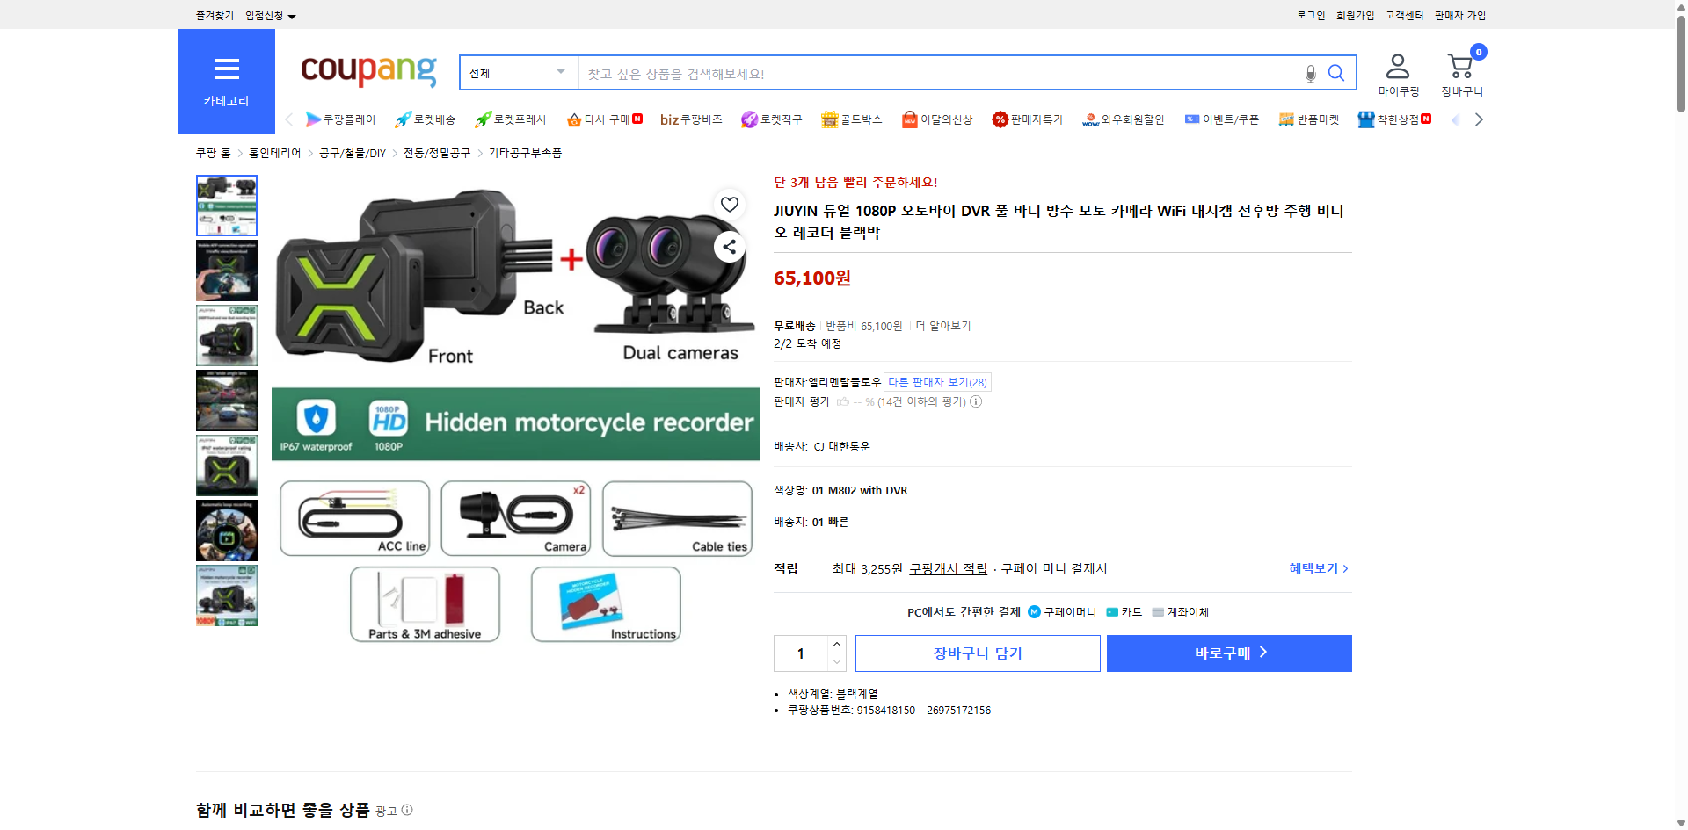This screenshot has width=1688, height=830.
Task: Select the second product thumbnail in sidebar
Action: point(226,271)
